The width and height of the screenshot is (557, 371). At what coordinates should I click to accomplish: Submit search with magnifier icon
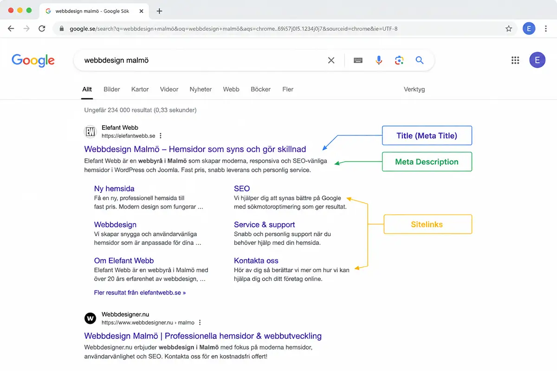[x=420, y=60]
